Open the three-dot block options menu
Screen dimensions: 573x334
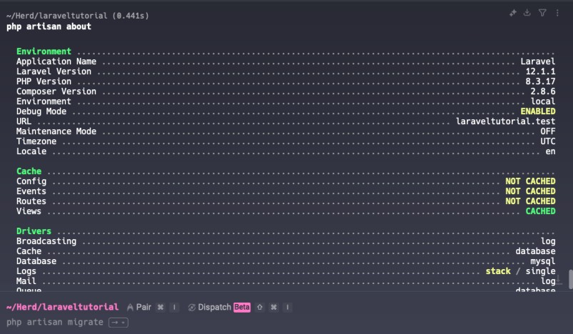coord(557,13)
